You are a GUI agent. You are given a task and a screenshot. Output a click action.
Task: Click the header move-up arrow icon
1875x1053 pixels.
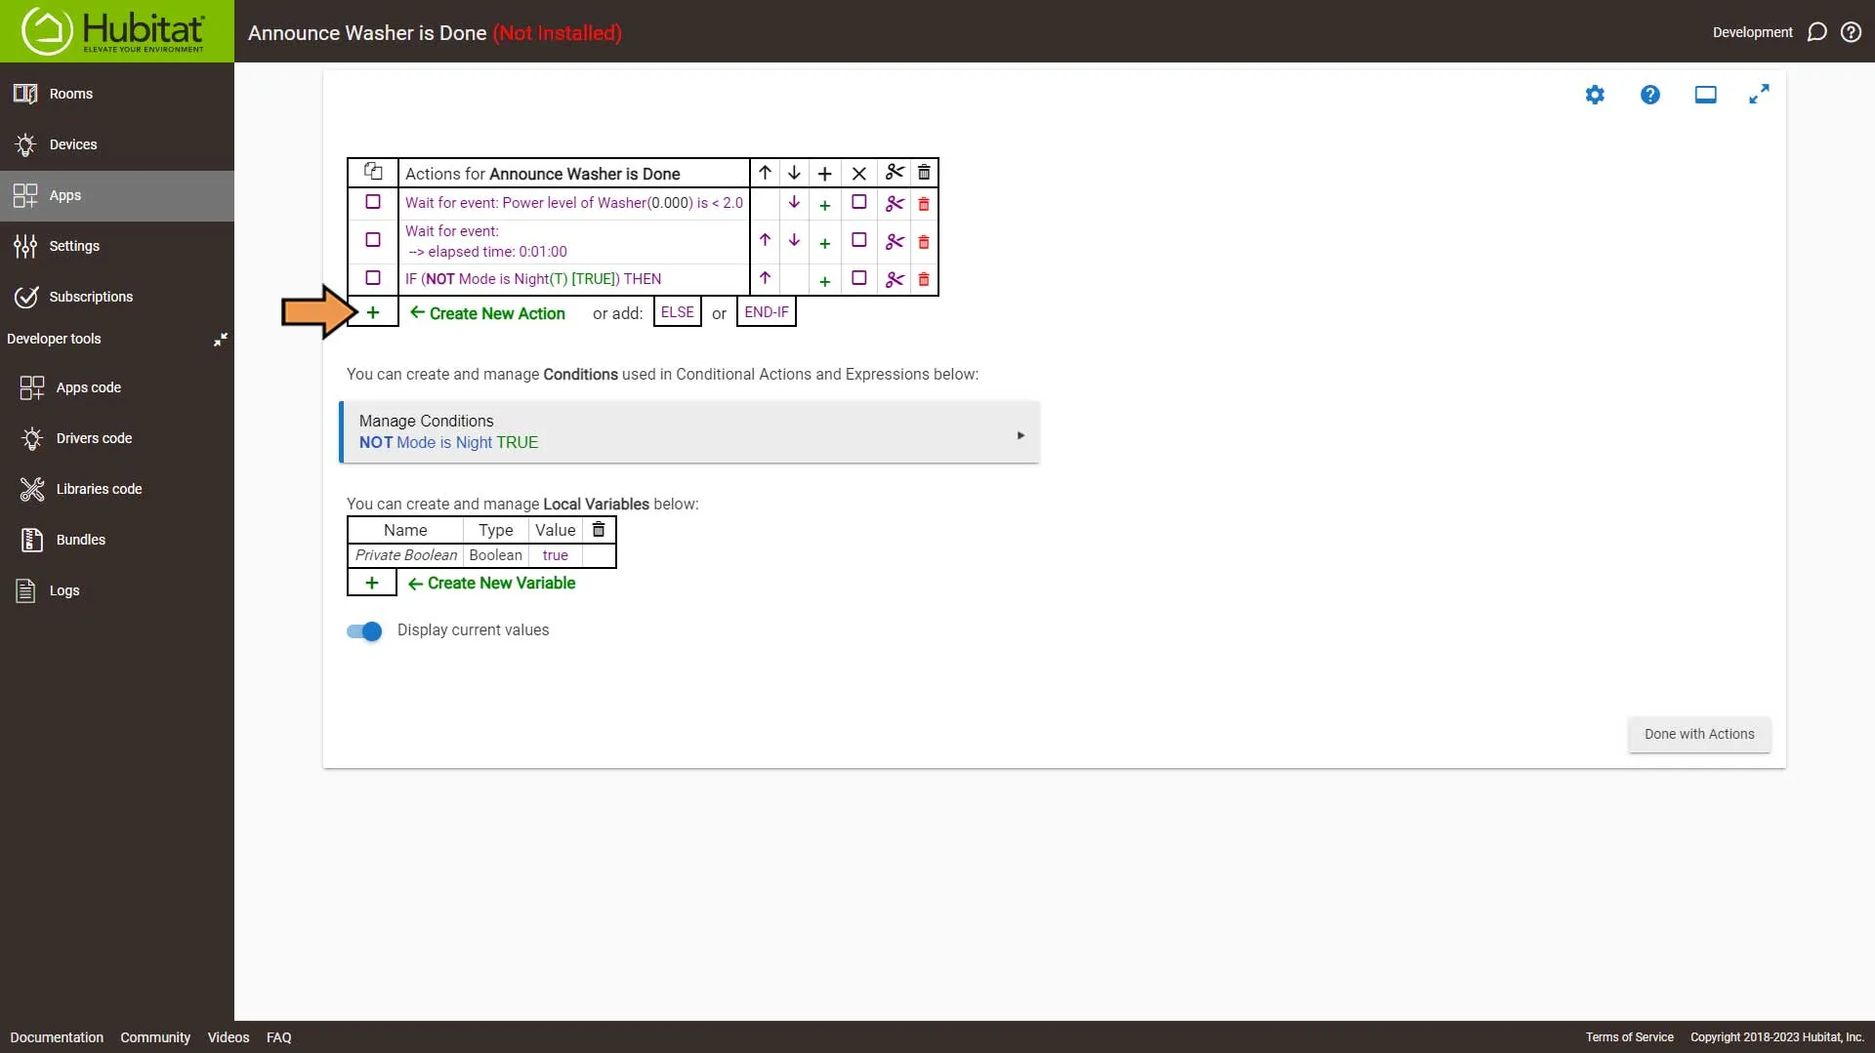(765, 173)
